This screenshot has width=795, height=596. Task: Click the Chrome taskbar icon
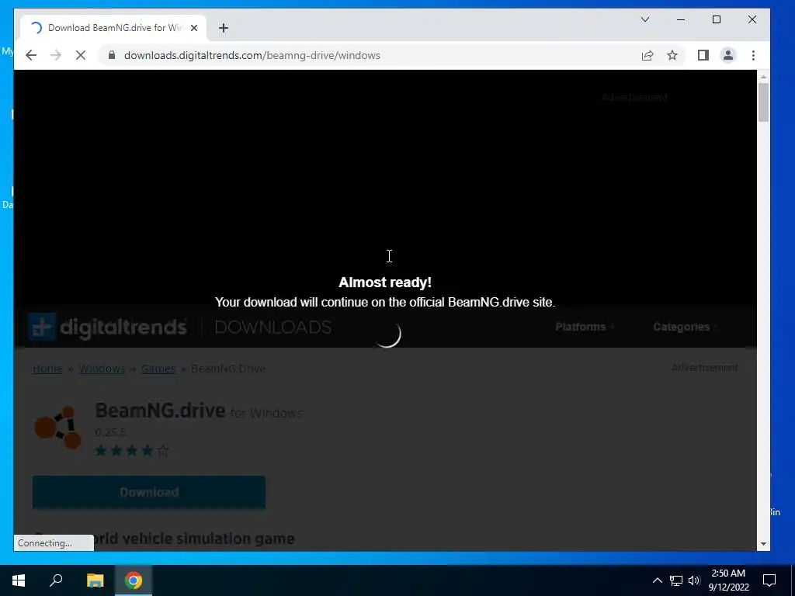coord(134,580)
